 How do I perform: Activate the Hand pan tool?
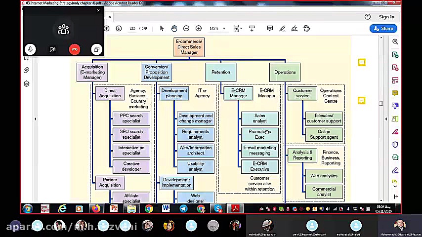(x=174, y=28)
